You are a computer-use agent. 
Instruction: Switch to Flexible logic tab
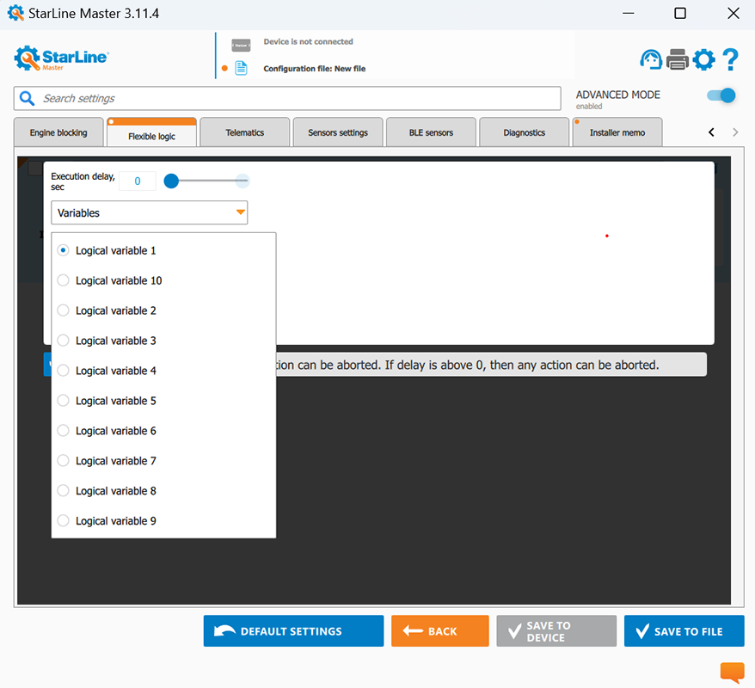[x=151, y=133]
